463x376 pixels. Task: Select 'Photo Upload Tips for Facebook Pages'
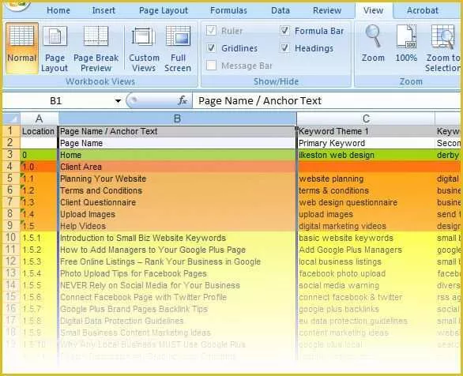coord(177,273)
